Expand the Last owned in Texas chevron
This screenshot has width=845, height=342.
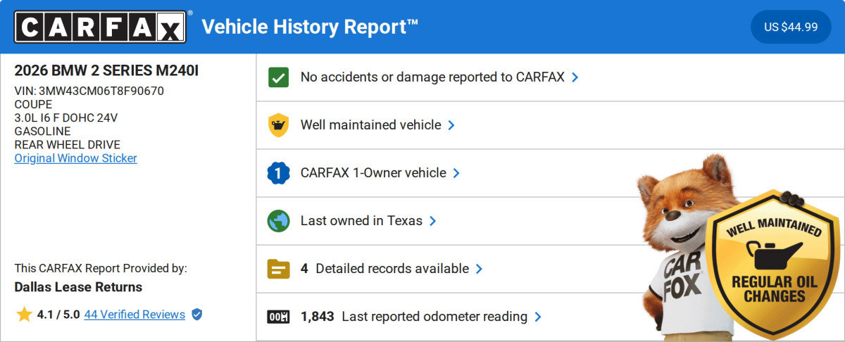point(433,221)
